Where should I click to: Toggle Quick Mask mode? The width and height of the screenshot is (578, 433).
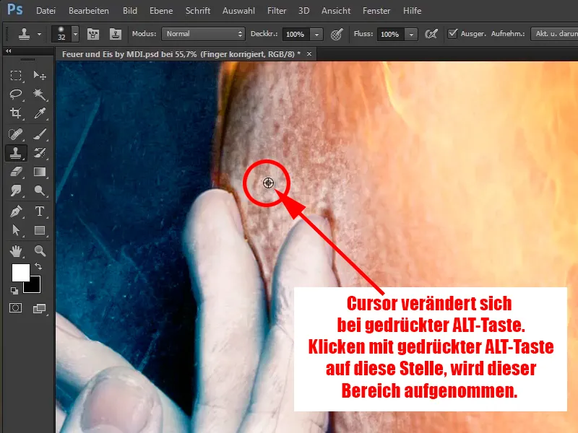click(x=15, y=308)
